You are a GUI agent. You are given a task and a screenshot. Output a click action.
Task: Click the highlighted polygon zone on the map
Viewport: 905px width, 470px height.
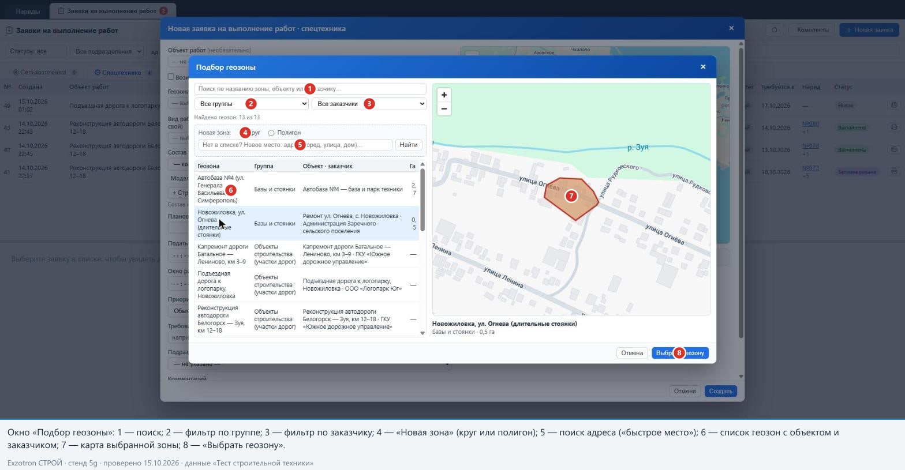(x=571, y=198)
